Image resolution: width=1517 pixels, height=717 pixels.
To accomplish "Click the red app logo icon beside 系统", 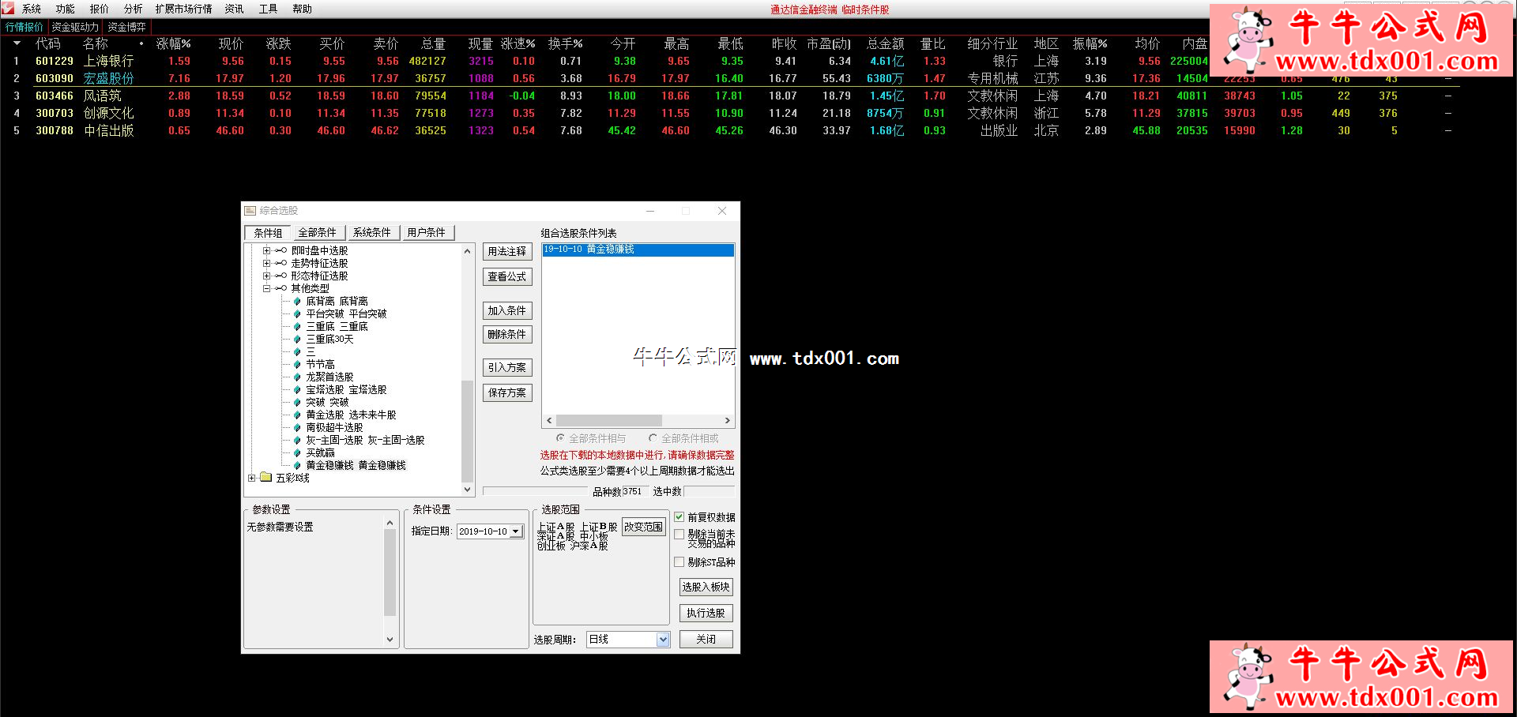I will [8, 8].
